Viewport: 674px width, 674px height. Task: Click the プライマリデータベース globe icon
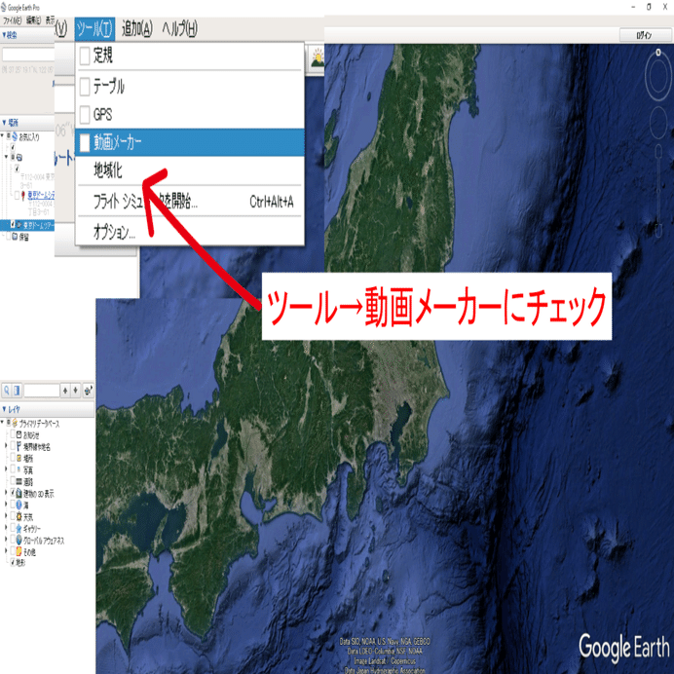15,423
